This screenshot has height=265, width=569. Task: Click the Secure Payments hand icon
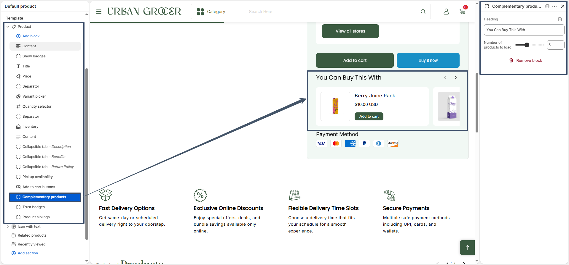[x=390, y=195]
